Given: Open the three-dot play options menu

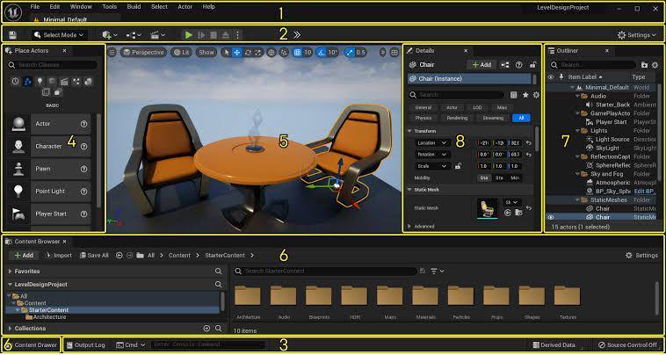Looking at the screenshot, I should tap(237, 35).
